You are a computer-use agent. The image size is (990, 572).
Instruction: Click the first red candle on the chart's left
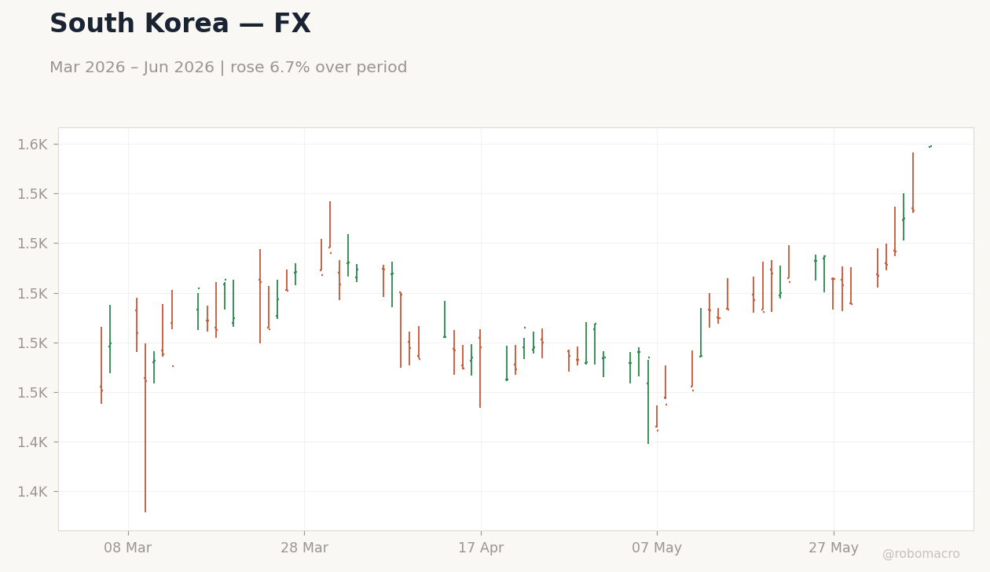[x=101, y=365]
